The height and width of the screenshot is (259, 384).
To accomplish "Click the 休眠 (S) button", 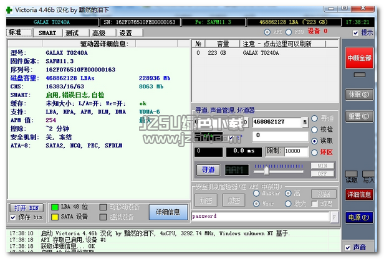I will (x=359, y=95).
